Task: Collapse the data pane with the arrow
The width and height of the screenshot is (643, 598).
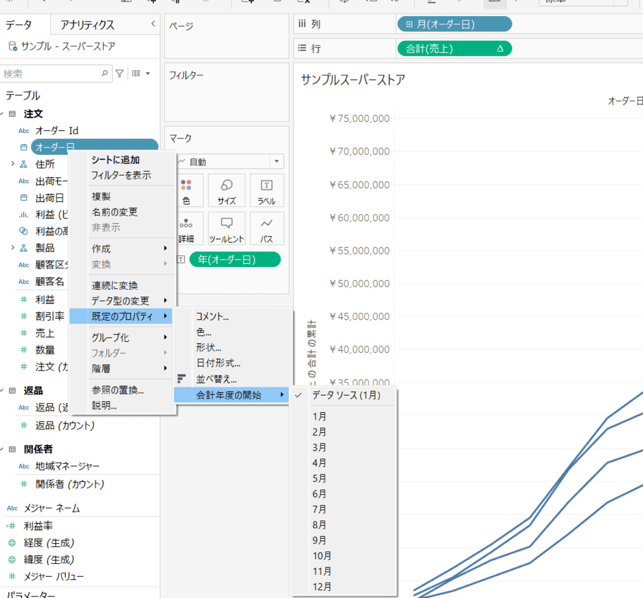Action: pos(153,24)
